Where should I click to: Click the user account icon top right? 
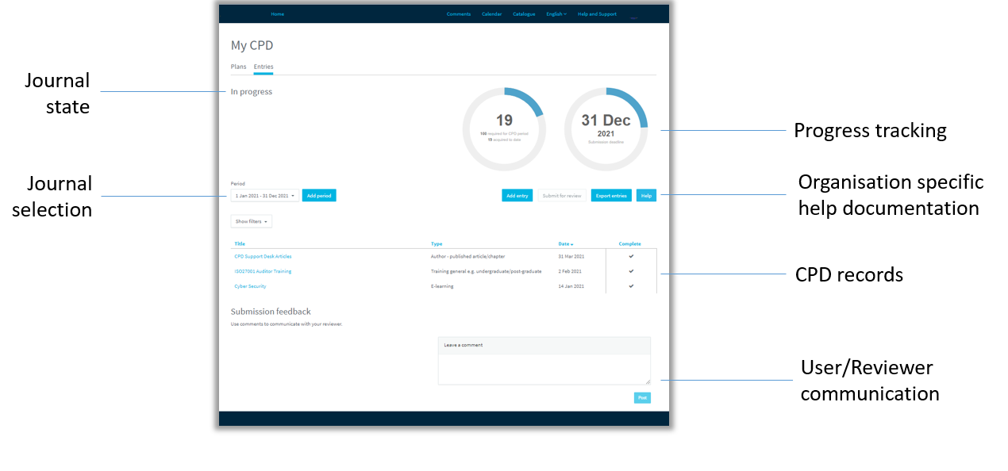[x=633, y=17]
